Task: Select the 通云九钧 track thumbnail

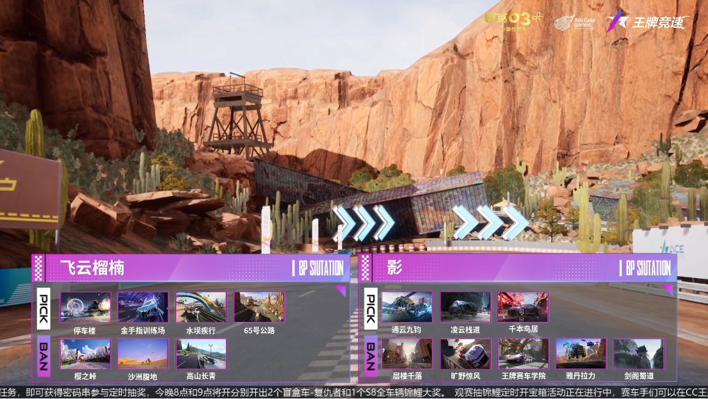Action: (x=407, y=307)
